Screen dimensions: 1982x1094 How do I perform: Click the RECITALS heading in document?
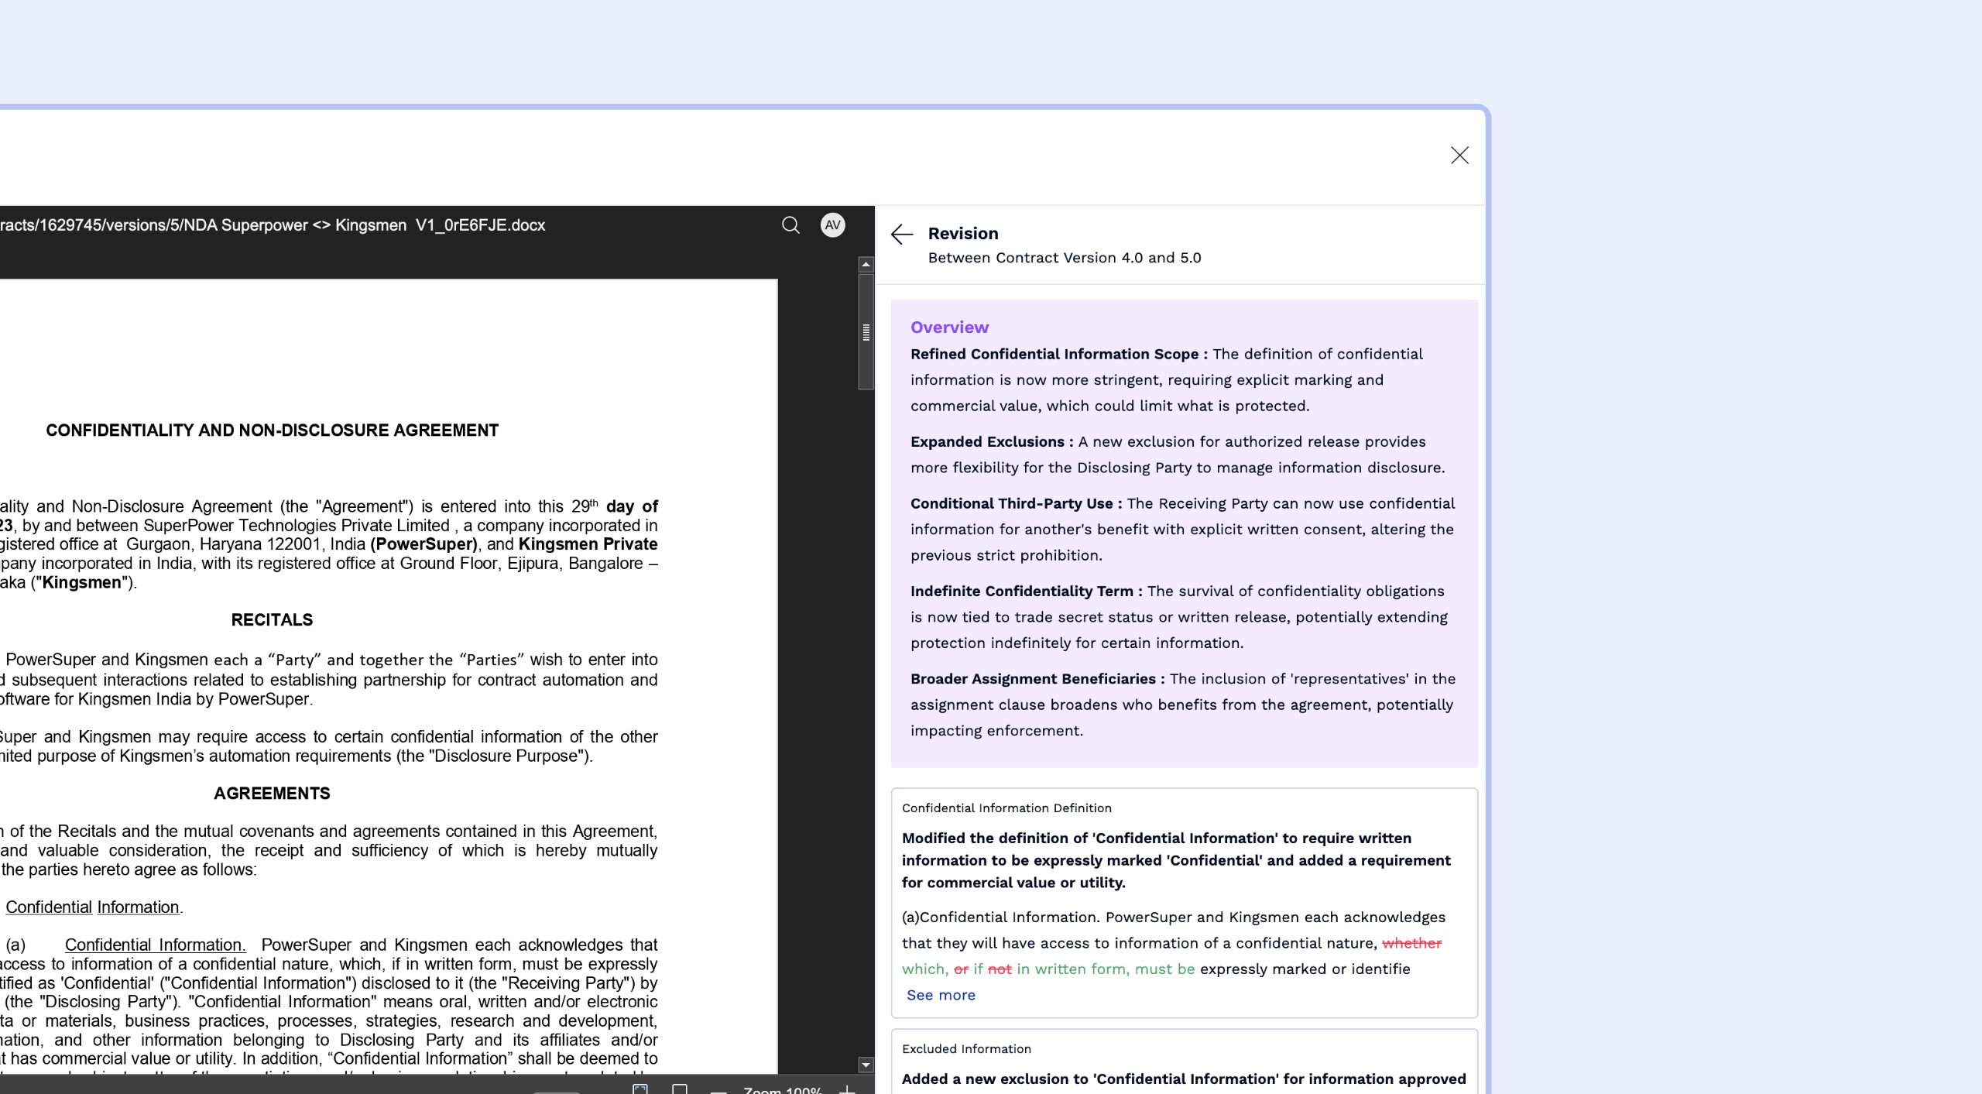tap(272, 620)
